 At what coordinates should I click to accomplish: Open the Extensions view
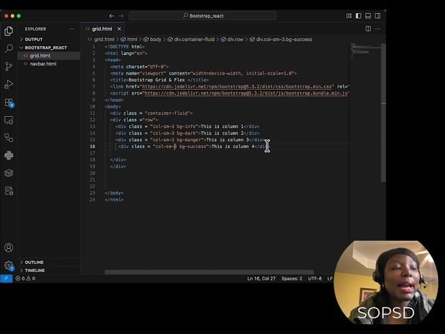coord(8,102)
